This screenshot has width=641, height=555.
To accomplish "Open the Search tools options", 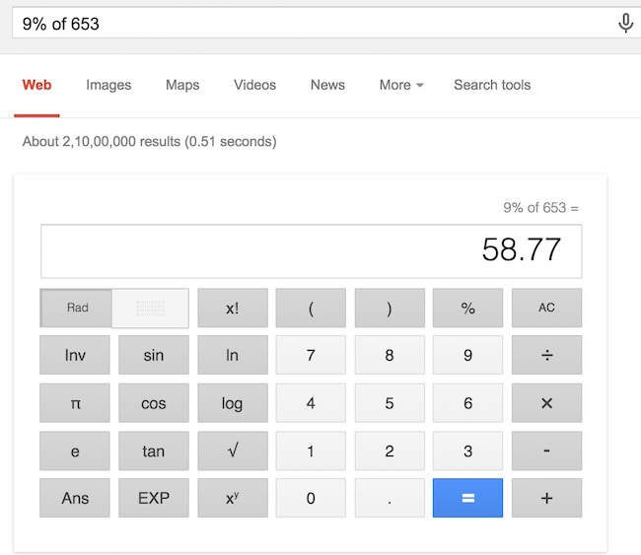I will click(491, 85).
